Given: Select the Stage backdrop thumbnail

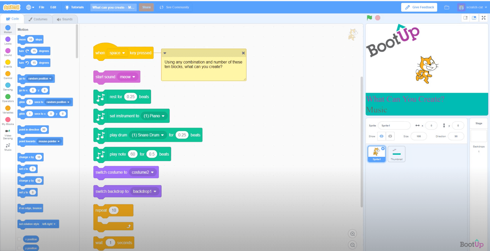Looking at the screenshot, I should 479,136.
